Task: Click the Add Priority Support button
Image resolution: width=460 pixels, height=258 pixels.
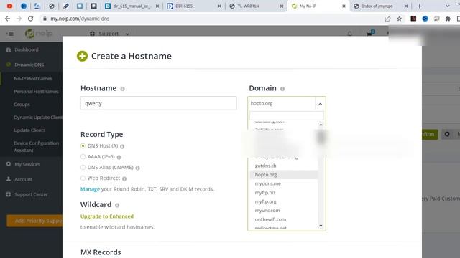Action: click(x=34, y=221)
